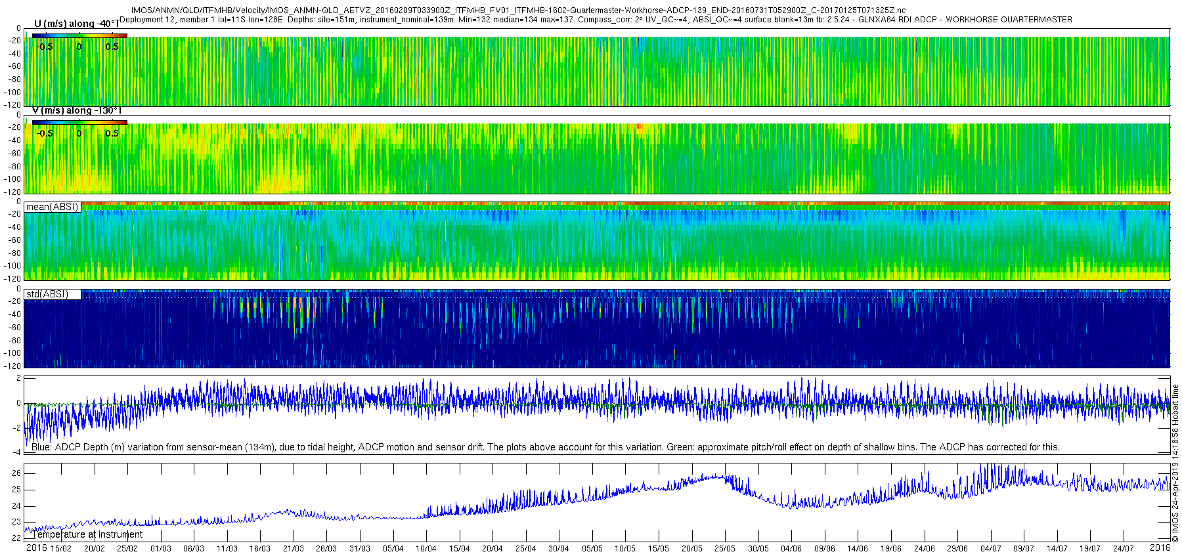Click the mean(ABSI) panel label
Image resolution: width=1182 pixels, height=558 pixels.
(53, 207)
